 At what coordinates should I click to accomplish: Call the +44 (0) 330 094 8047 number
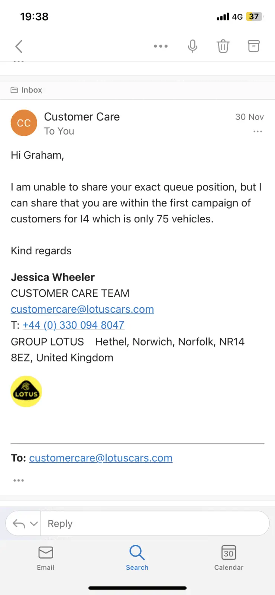(73, 325)
